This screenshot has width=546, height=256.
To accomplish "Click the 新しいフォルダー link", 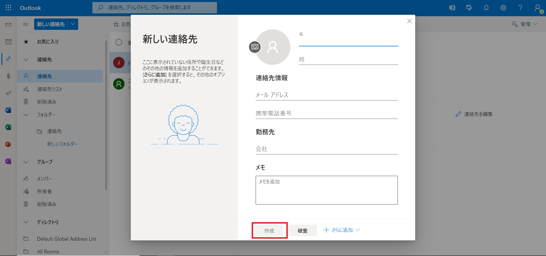I will [x=62, y=144].
